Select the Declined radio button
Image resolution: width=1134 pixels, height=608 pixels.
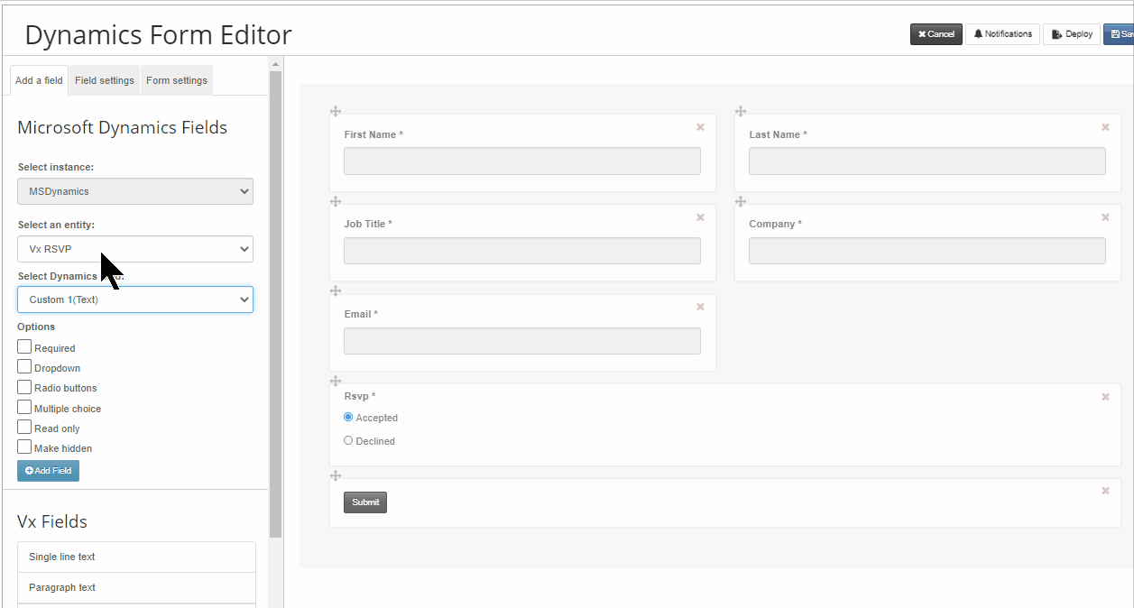click(348, 440)
